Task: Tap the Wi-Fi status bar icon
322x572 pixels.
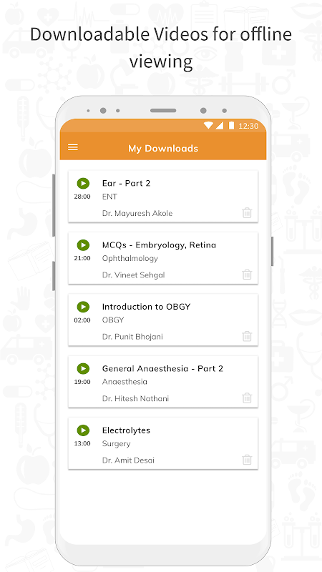Action: [208, 126]
